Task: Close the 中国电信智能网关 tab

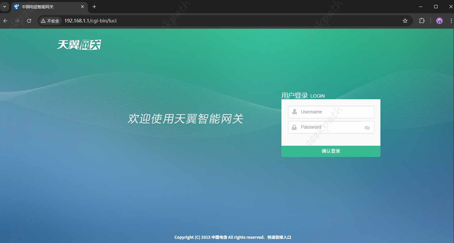Action: pos(82,7)
